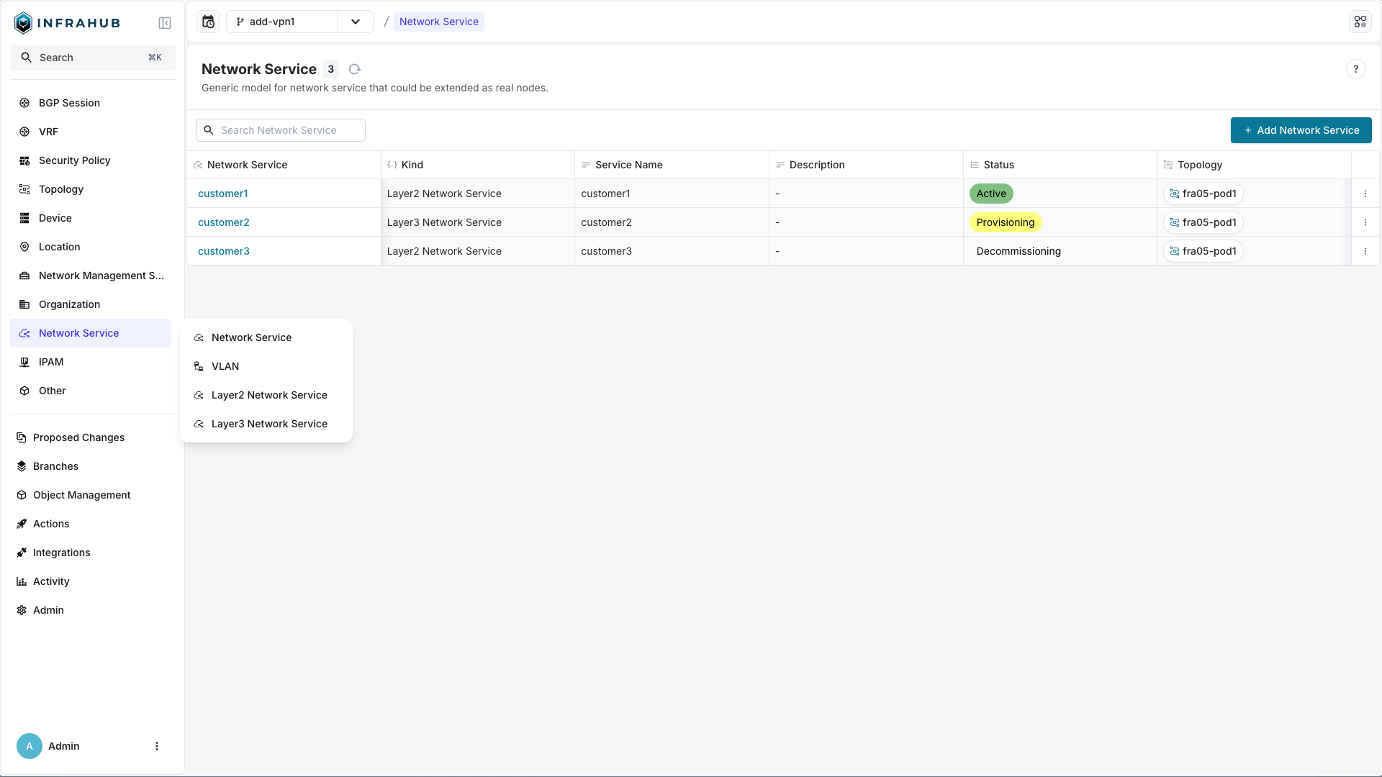Click Add Network Service button
Viewport: 1382px width, 777px height.
(x=1301, y=130)
